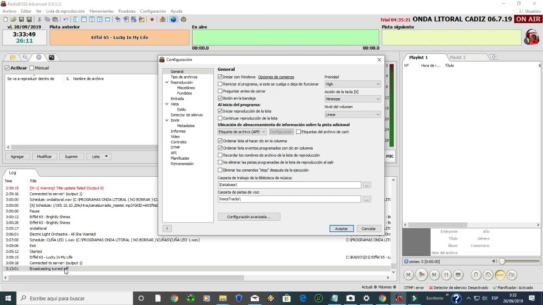Open the Lista de reproducción menu
The image size is (543, 305).
65,11
